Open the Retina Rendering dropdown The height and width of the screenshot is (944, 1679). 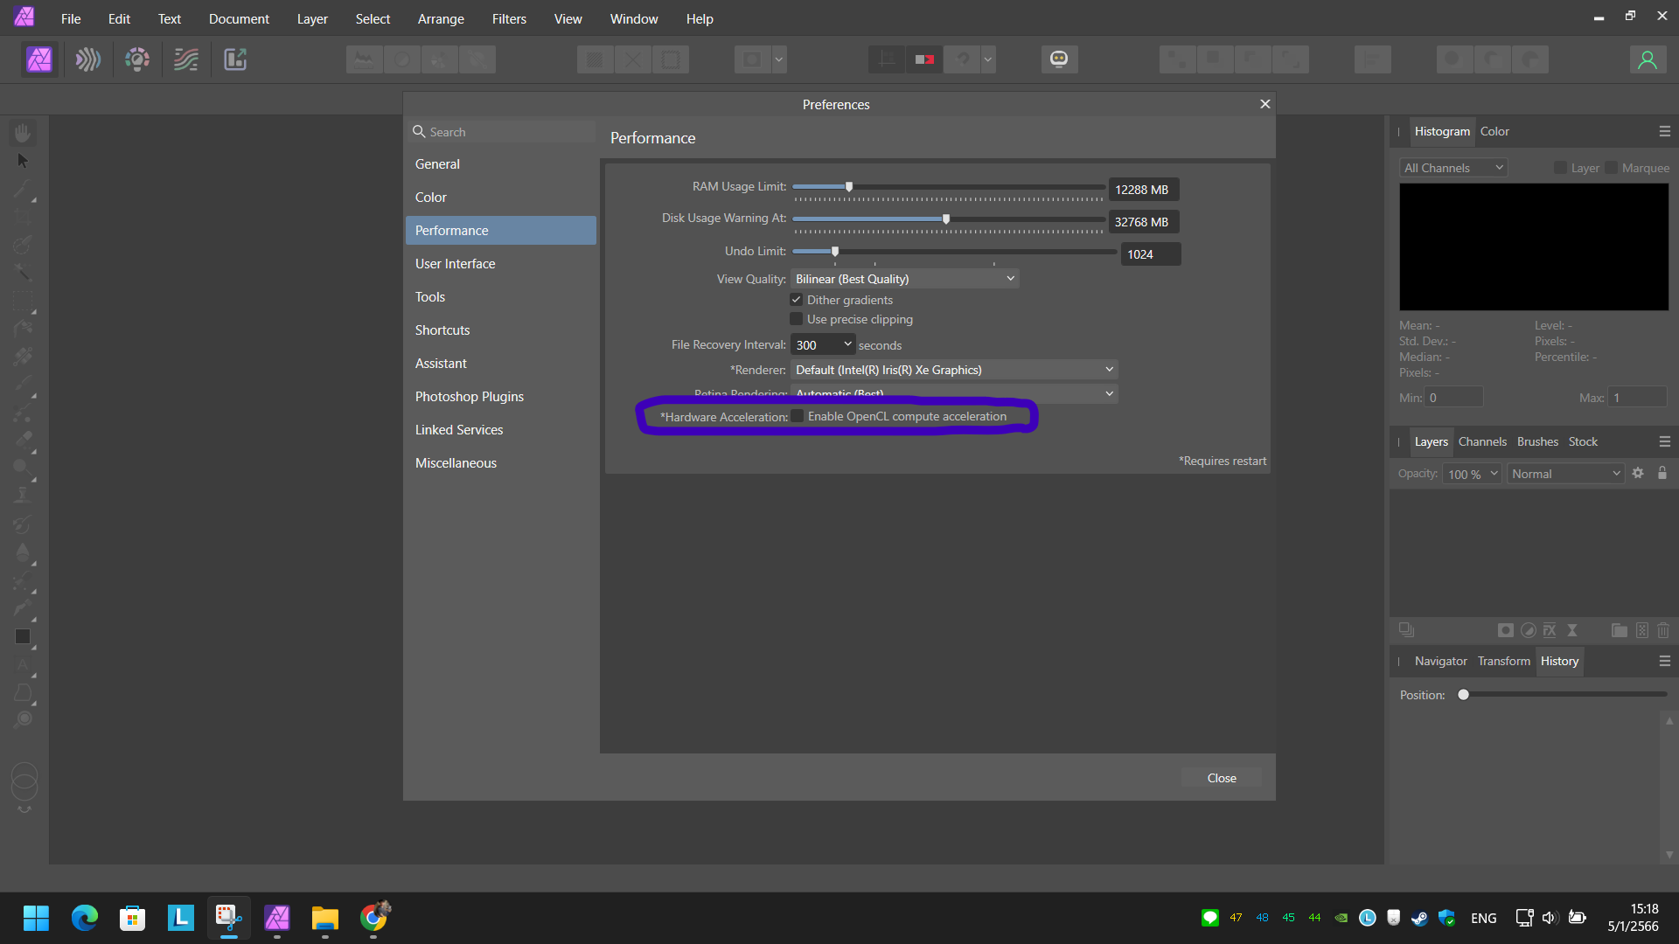point(954,393)
